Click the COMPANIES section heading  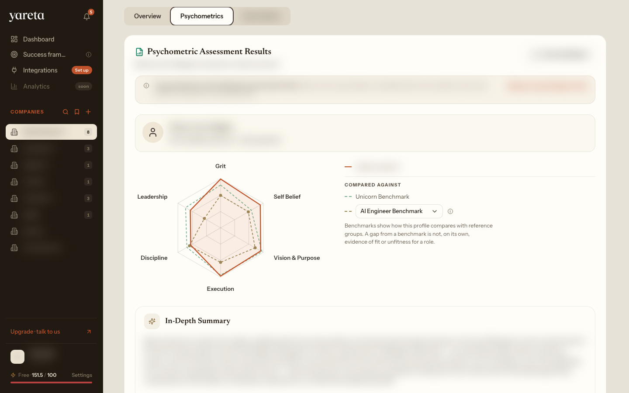pos(27,112)
